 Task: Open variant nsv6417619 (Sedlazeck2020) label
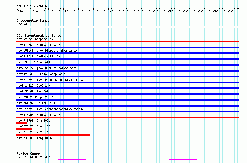click(x=38, y=56)
